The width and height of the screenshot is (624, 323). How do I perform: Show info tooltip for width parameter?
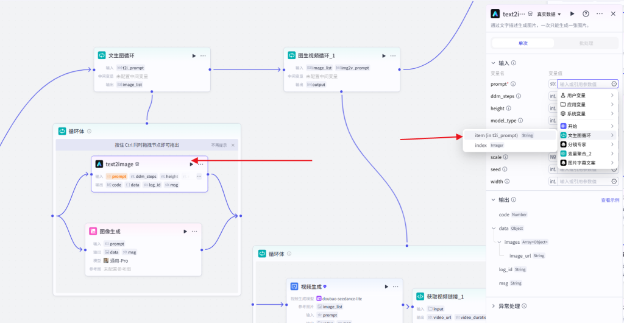click(x=507, y=182)
